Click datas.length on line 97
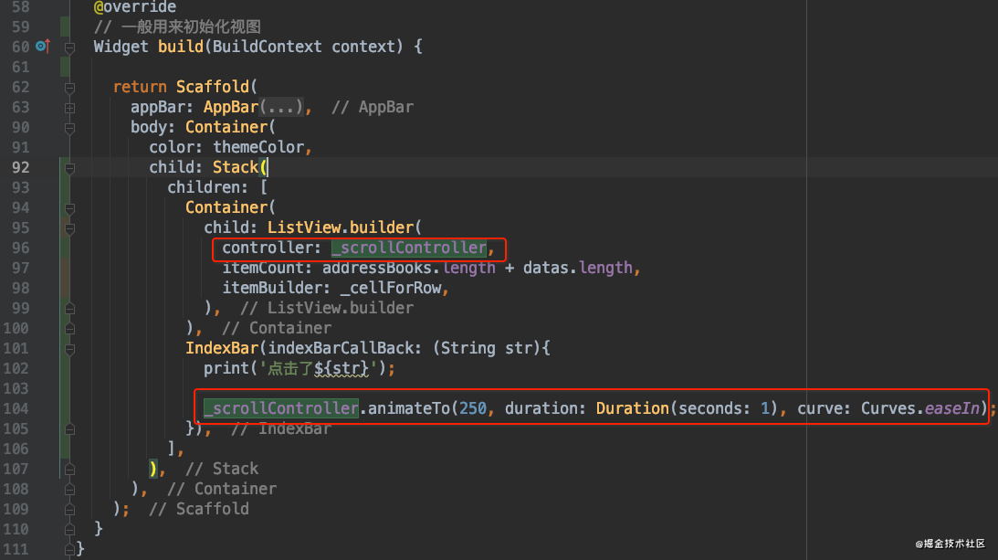Viewport: 998px width, 560px height. pyautogui.click(x=578, y=268)
